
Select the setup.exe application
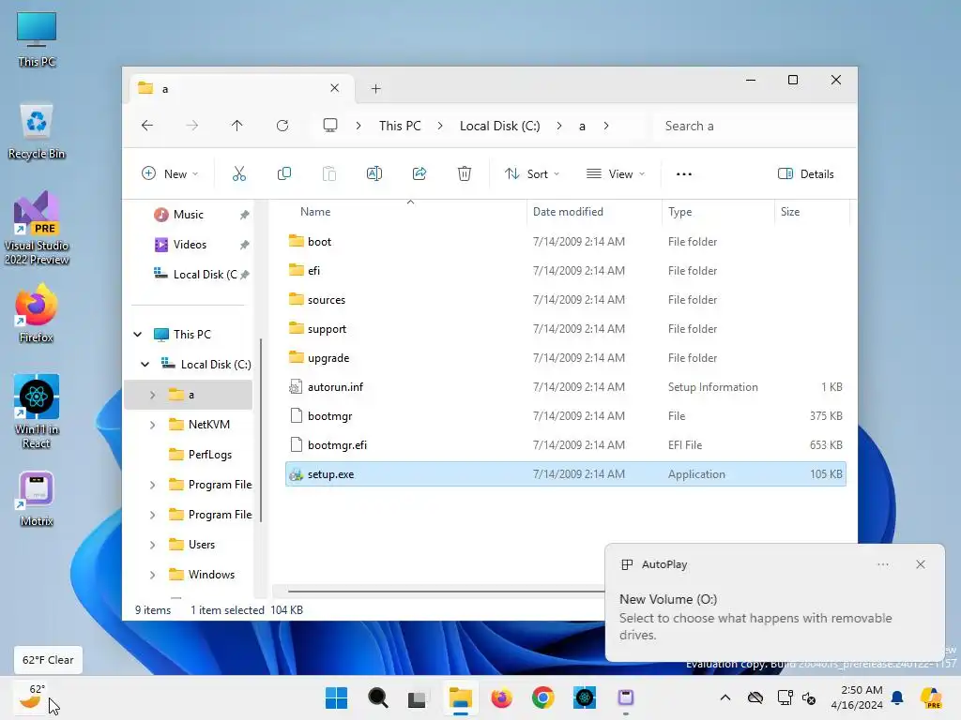[x=565, y=473]
